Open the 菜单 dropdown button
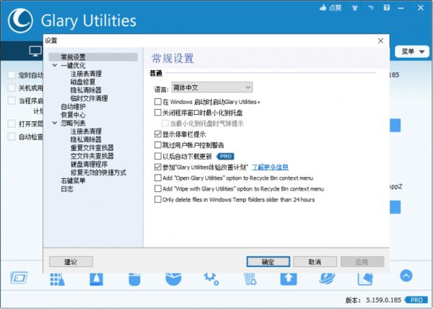Screen dimensions: 433x309 (412, 52)
